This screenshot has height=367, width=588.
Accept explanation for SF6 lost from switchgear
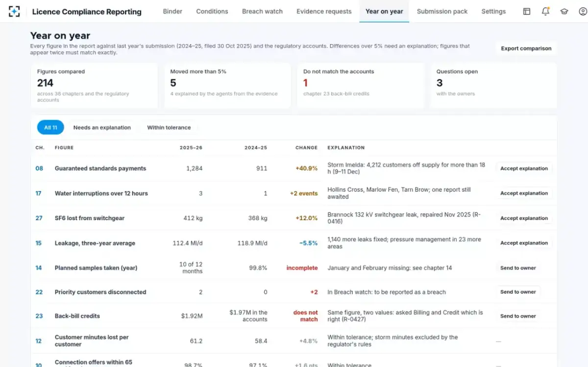524,218
